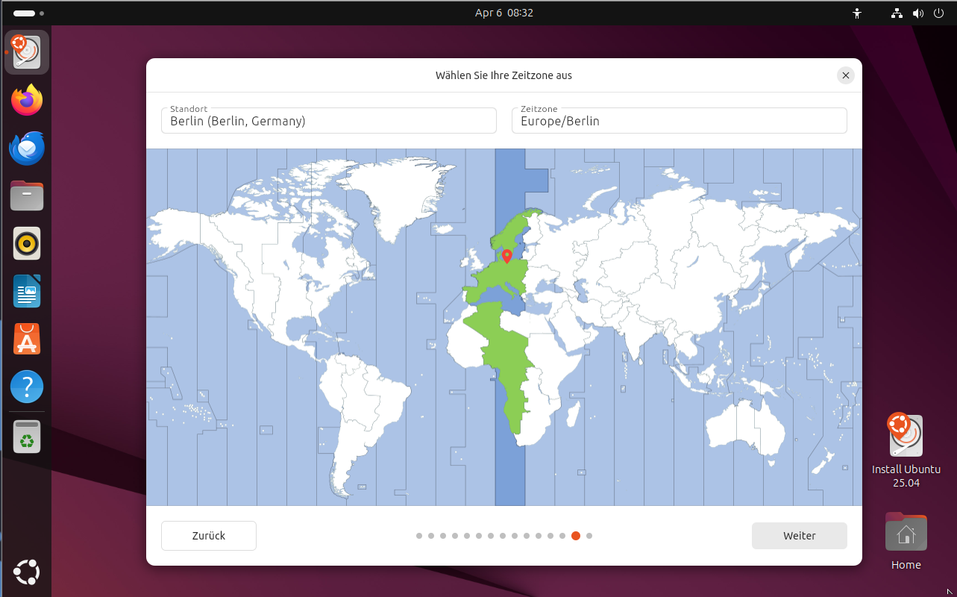The height and width of the screenshot is (597, 957).
Task: Launch Thunderbird Mail from the dock
Action: pyautogui.click(x=27, y=148)
